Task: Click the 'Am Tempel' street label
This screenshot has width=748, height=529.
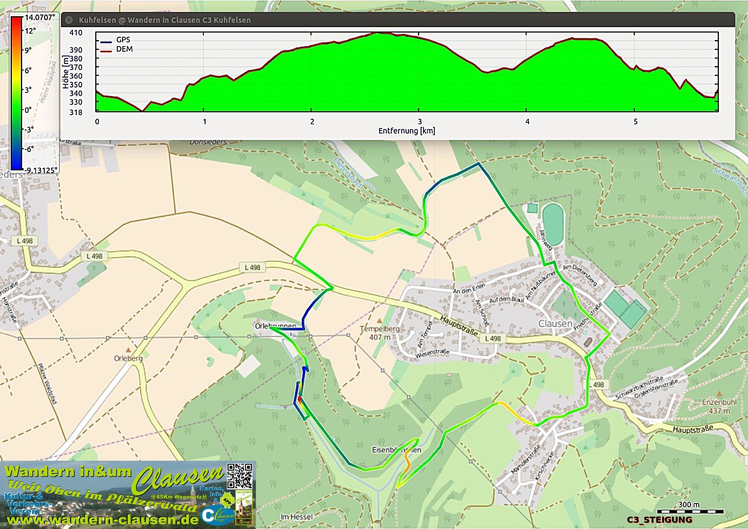Action: 424,334
